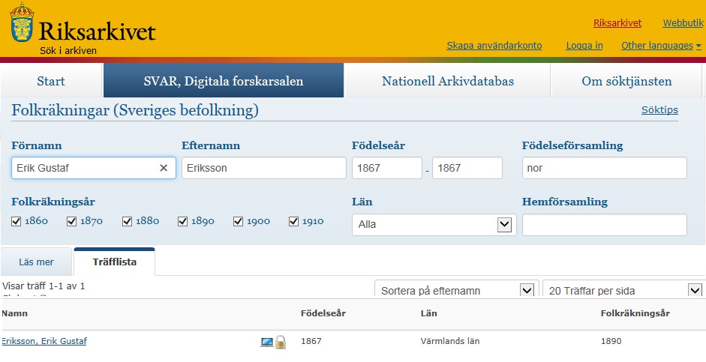Viewport: 706px width, 362px height.
Task: Open the Söktips help link
Action: [x=659, y=110]
